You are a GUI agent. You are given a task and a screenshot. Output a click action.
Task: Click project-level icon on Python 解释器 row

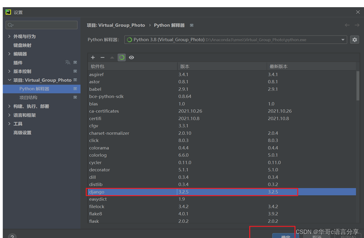[x=75, y=89]
